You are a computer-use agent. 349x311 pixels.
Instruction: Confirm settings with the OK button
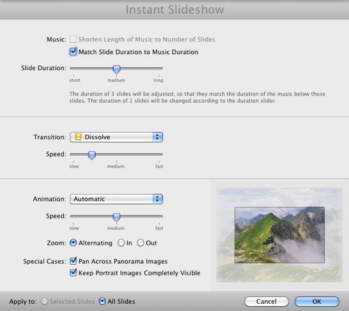click(317, 301)
